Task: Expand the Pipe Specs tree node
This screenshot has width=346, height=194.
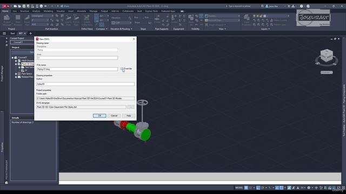Action: click(16, 74)
